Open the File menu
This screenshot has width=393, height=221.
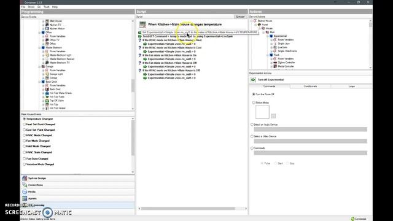pos(23,7)
